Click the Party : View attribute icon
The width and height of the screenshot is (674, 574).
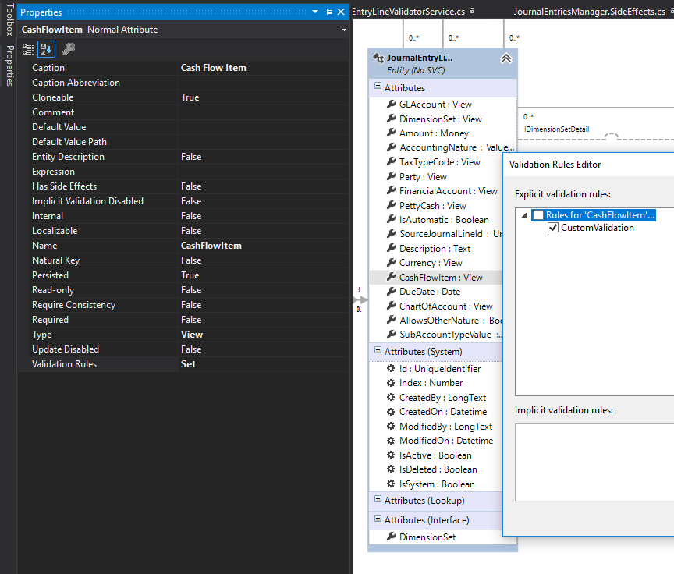pos(391,176)
